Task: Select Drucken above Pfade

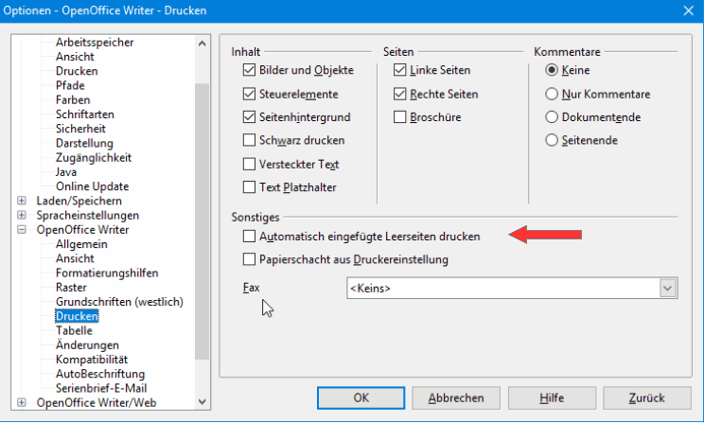Action: pyautogui.click(x=77, y=71)
